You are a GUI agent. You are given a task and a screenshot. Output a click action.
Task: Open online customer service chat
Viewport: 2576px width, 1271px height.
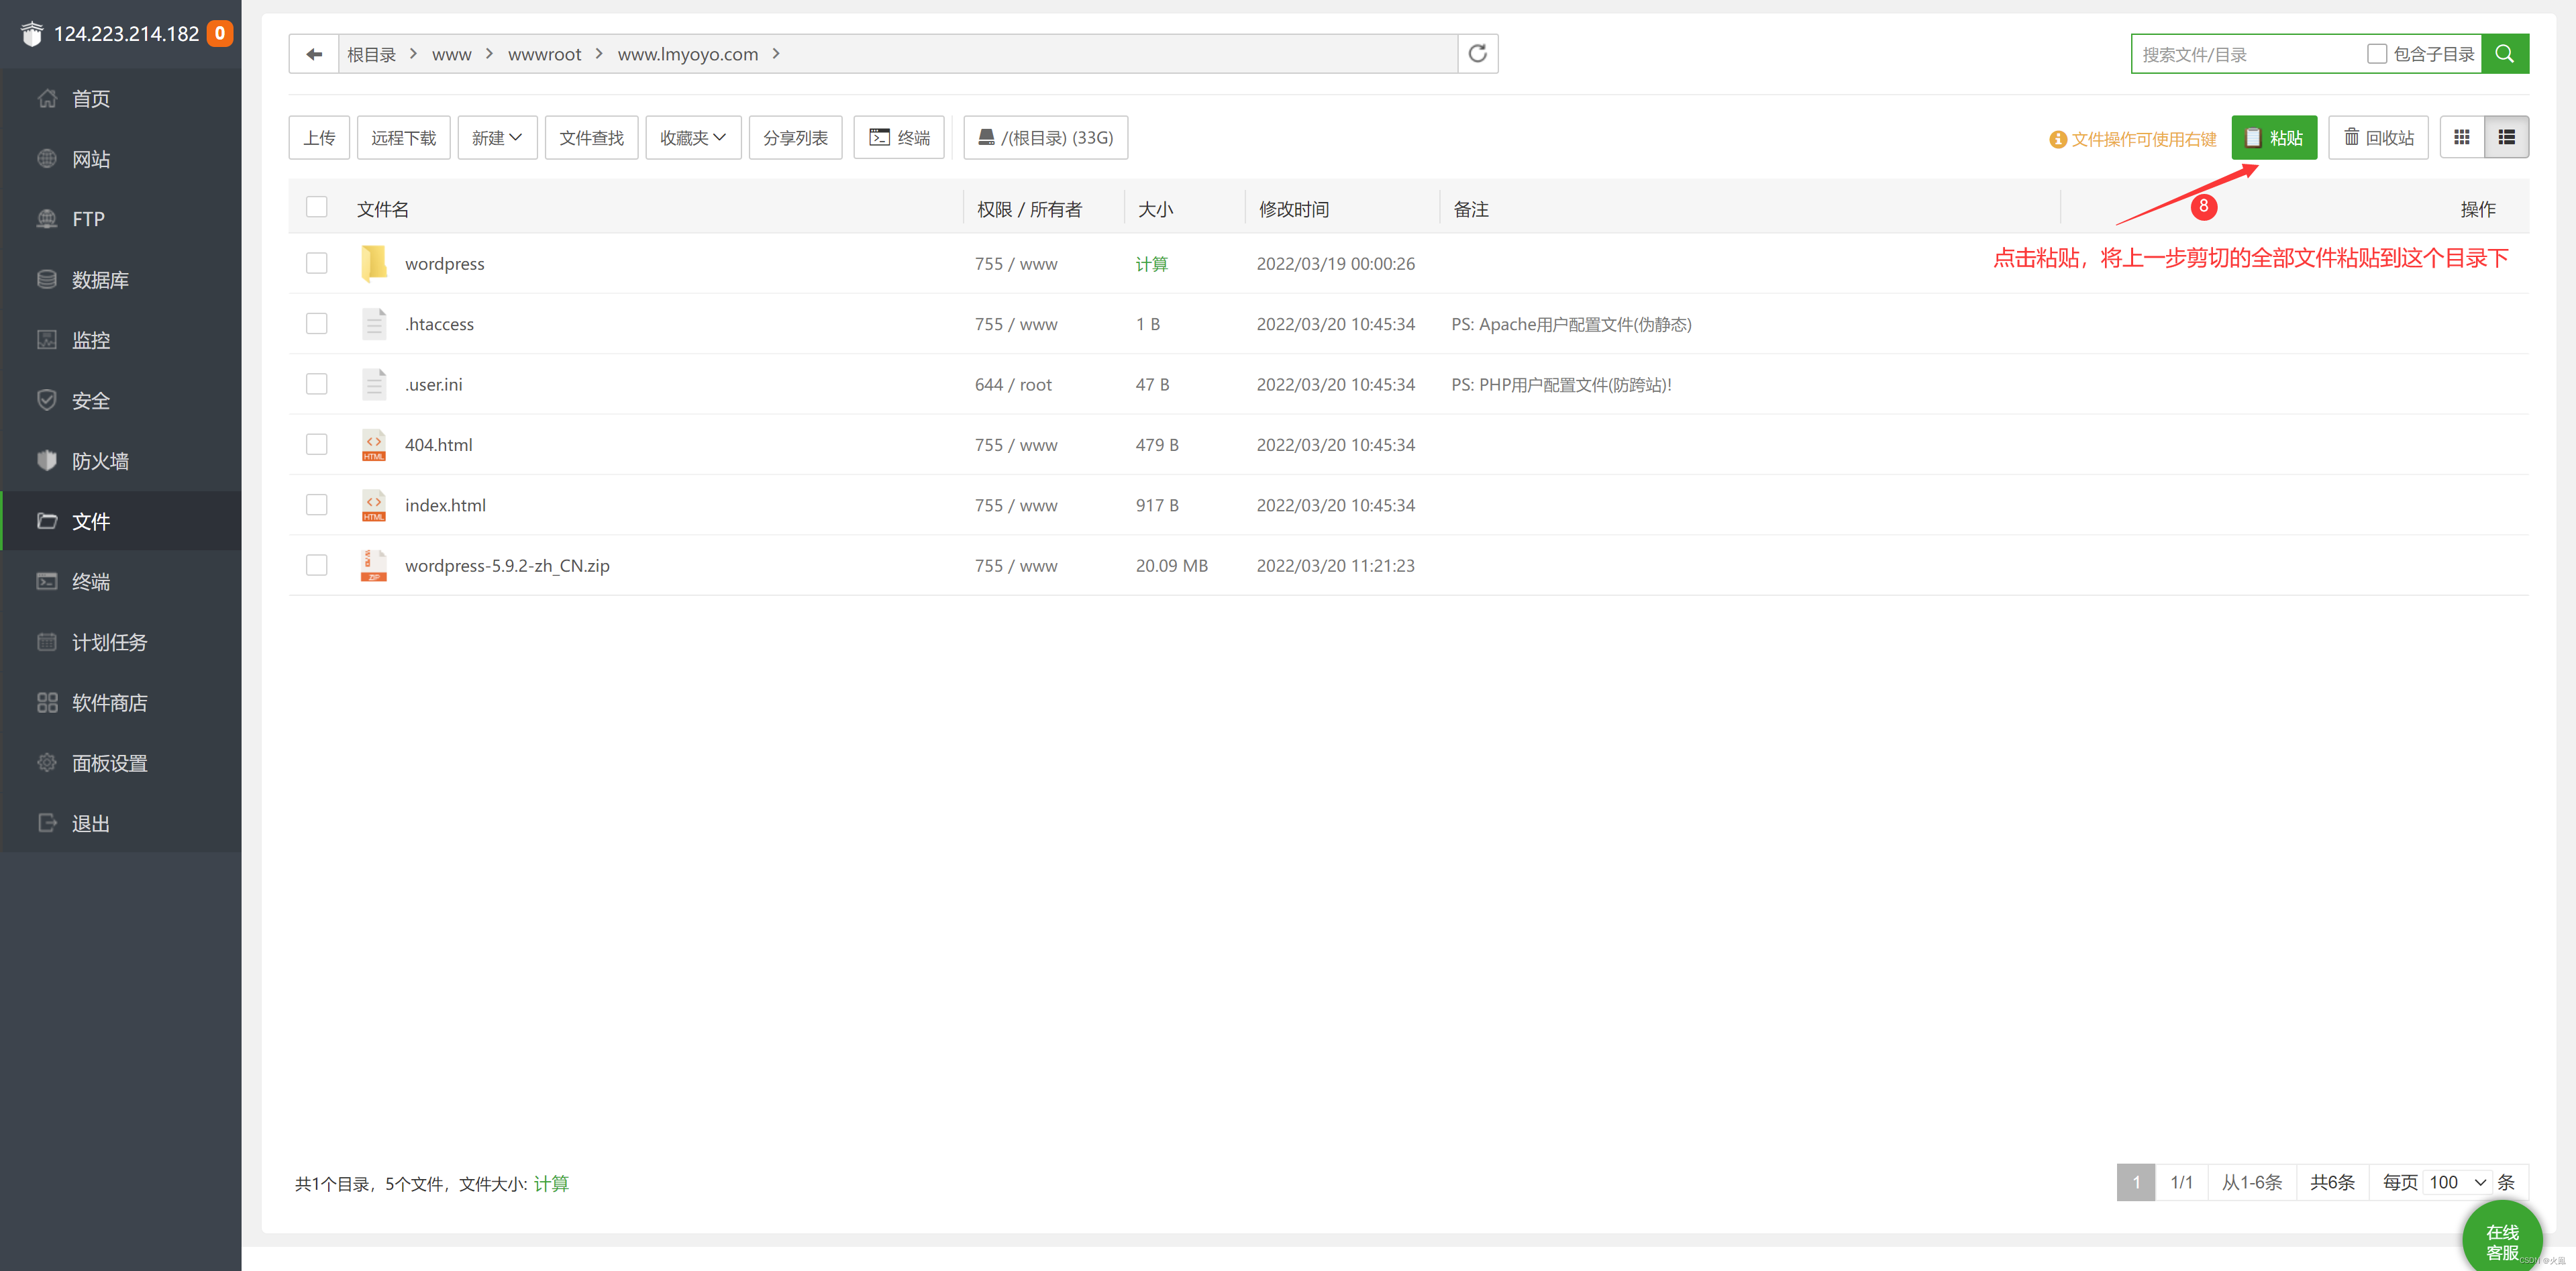click(2502, 1240)
